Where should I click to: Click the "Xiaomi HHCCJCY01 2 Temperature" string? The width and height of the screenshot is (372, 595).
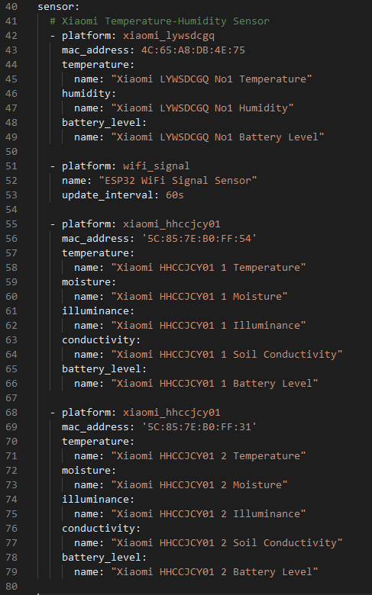[x=209, y=456]
